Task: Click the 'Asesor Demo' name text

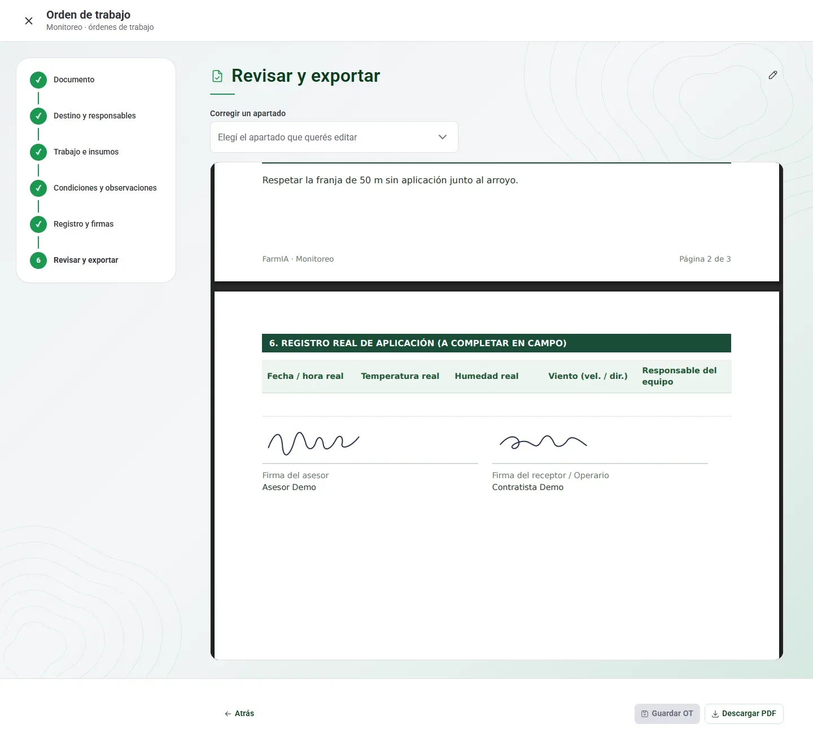Action: point(289,487)
